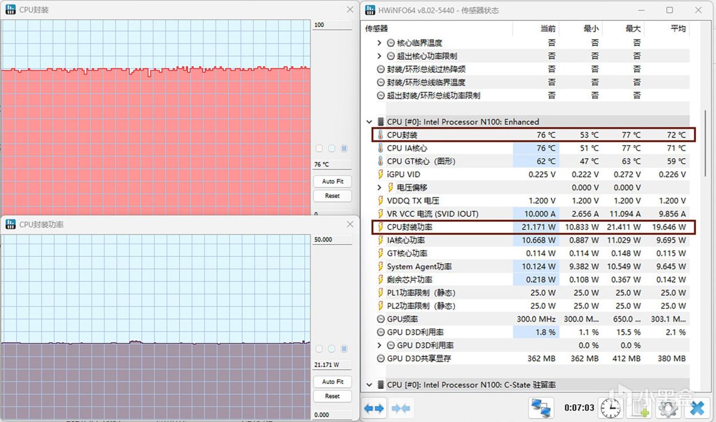Click the minimum field showing 0.000 in CPU封装功率 graph
The width and height of the screenshot is (716, 422).
click(x=332, y=415)
